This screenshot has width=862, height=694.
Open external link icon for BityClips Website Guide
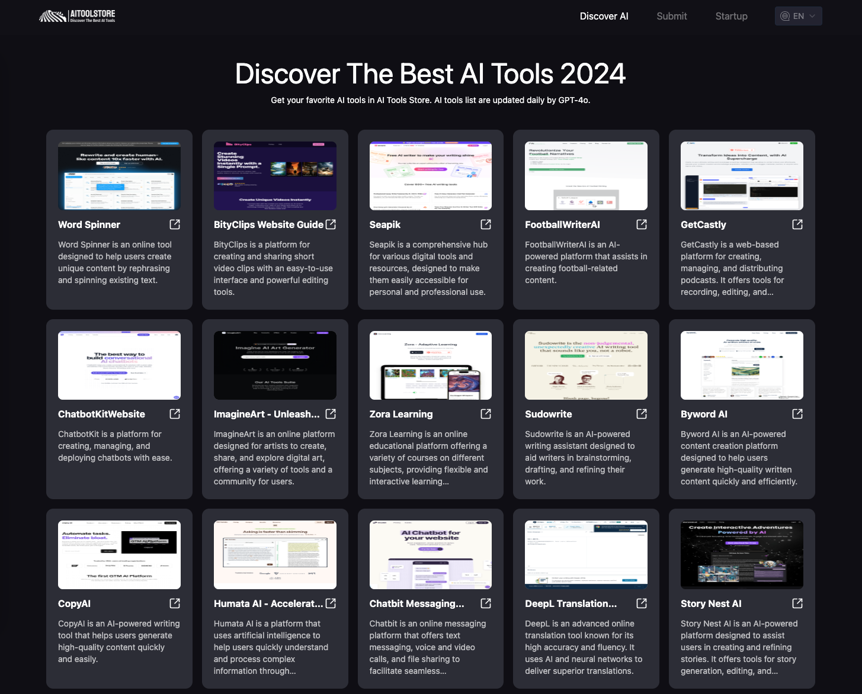point(331,224)
